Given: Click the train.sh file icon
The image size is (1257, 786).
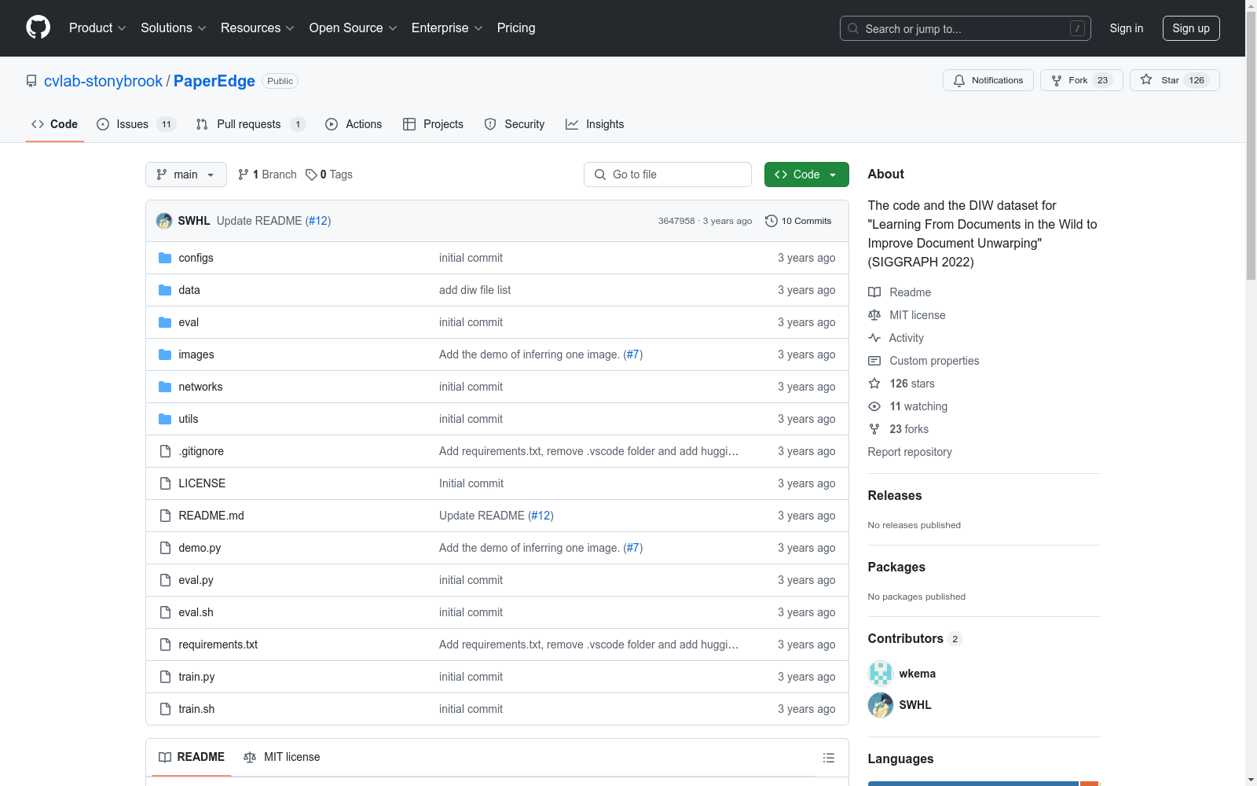Looking at the screenshot, I should click(165, 709).
